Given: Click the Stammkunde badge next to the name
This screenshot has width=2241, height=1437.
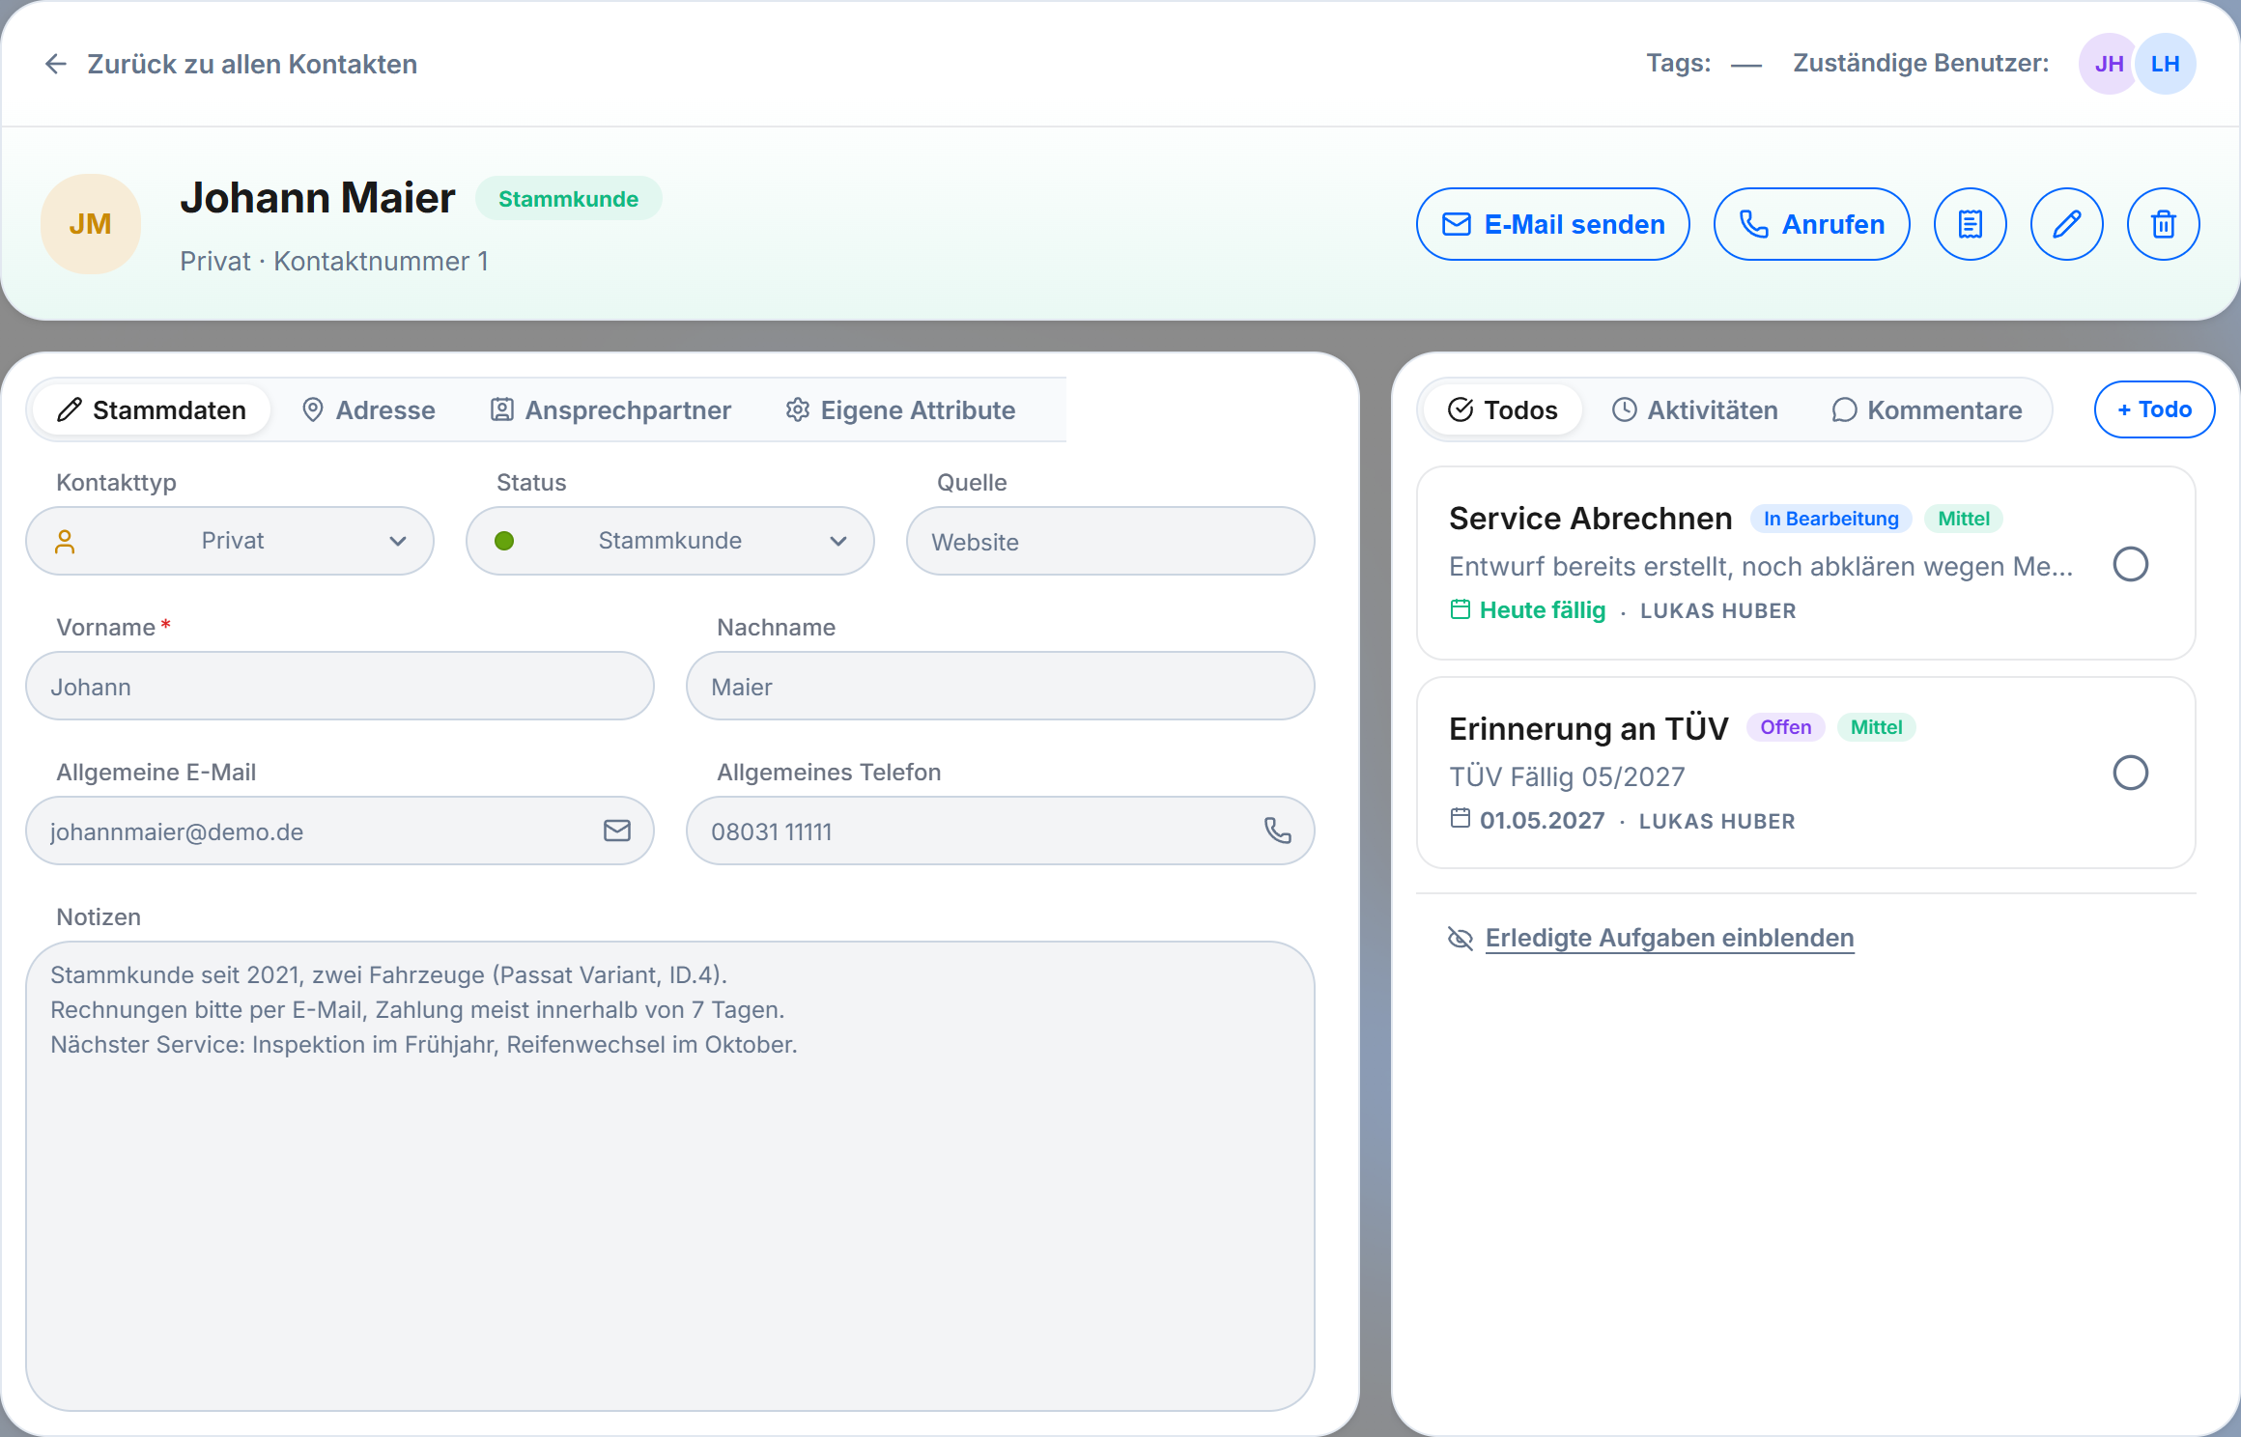Looking at the screenshot, I should coord(568,199).
